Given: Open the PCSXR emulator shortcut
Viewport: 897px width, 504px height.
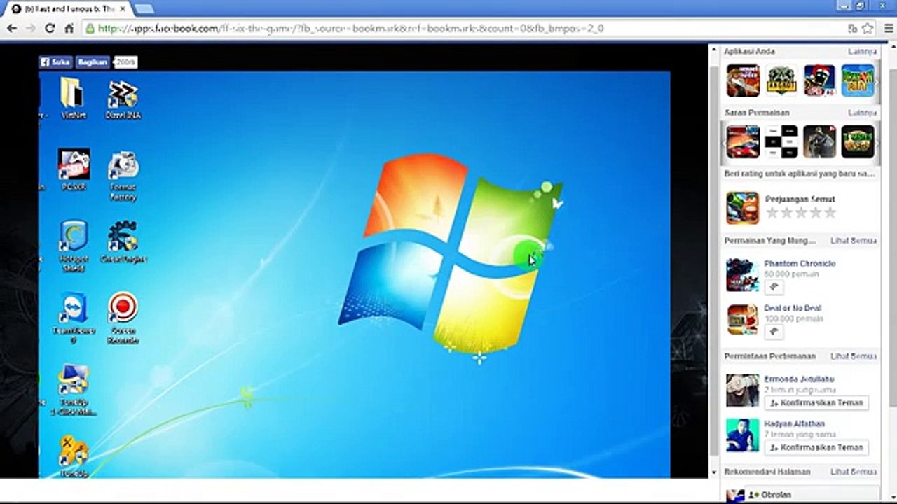Looking at the screenshot, I should click(x=74, y=170).
